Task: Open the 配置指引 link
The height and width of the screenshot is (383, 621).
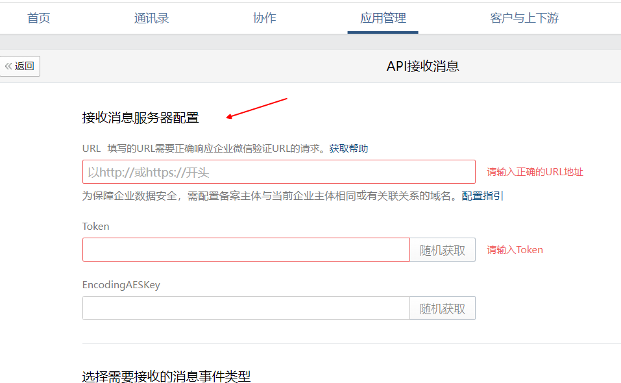Action: [482, 195]
